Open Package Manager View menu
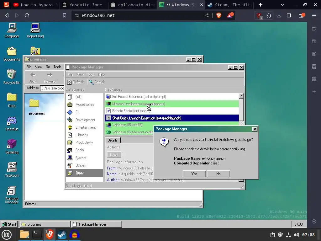 click(x=80, y=74)
